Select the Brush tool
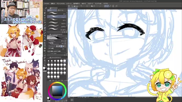This screenshot has width=182, height=102. [45, 33]
